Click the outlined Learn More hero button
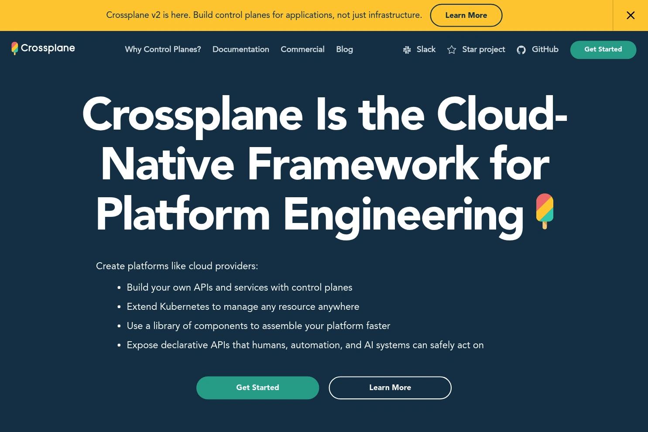The height and width of the screenshot is (432, 648). [x=390, y=387]
